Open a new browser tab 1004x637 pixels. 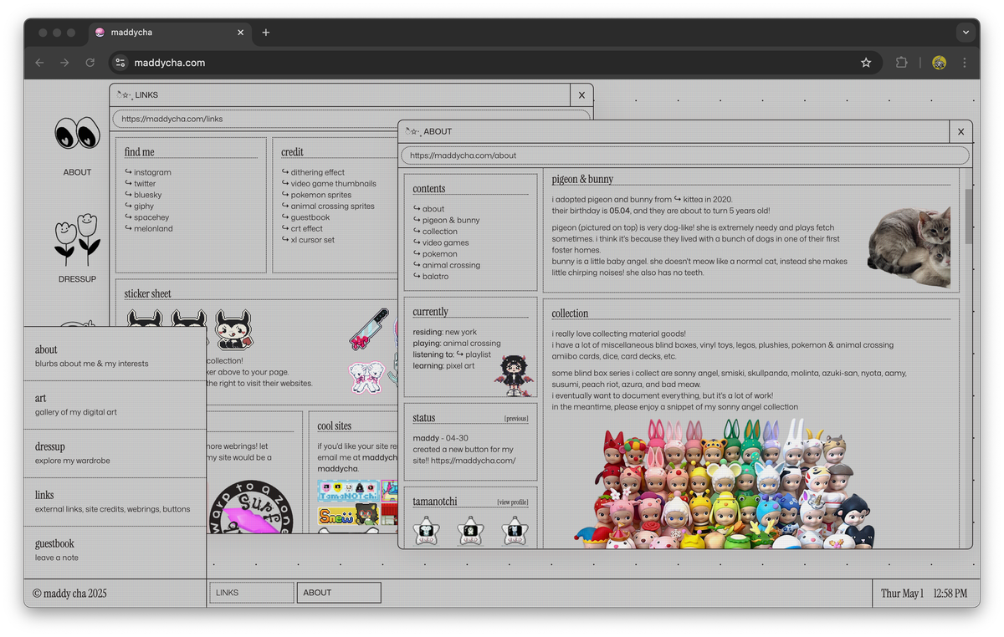(266, 33)
